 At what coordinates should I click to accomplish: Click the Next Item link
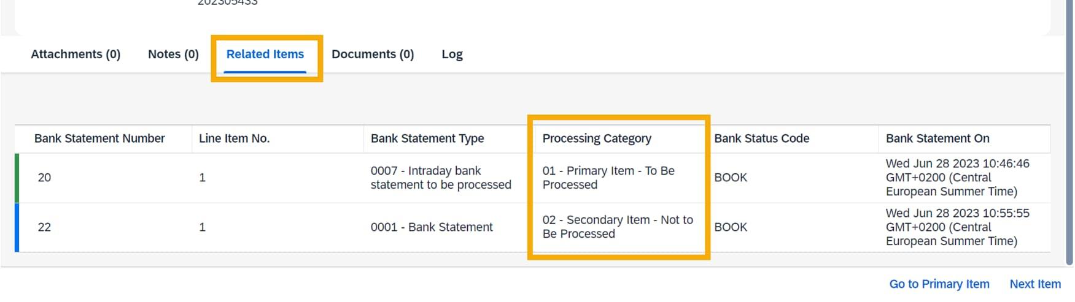click(x=1034, y=284)
